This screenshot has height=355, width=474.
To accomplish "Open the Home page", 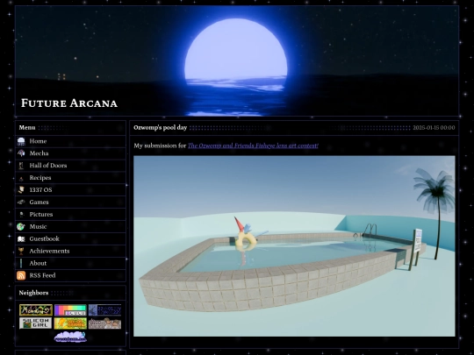I will click(x=38, y=141).
